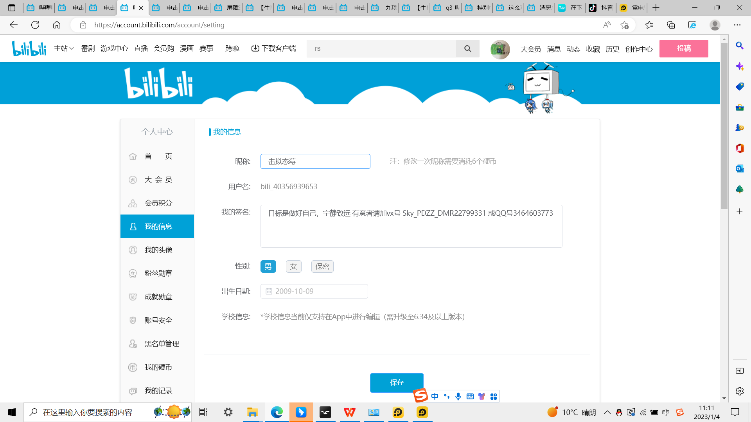Open the Edge sidebar settings gear

(x=740, y=391)
